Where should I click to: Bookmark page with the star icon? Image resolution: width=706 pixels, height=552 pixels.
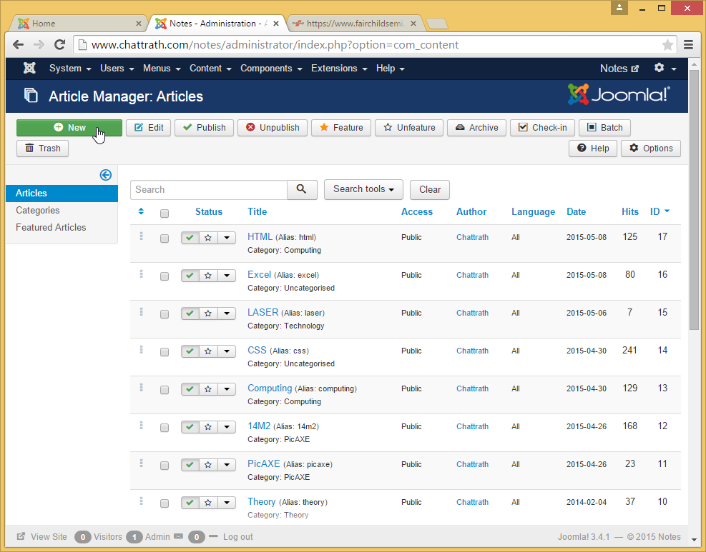click(667, 45)
